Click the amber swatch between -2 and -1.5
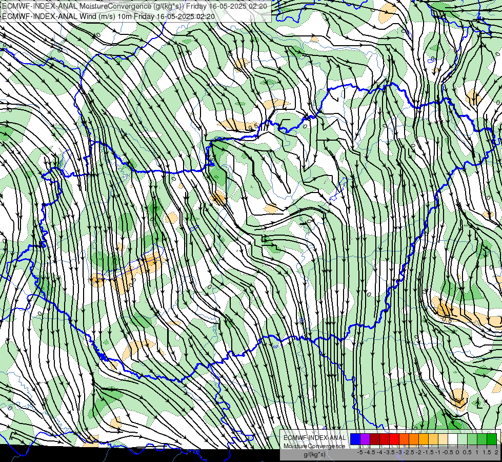Screen dimensions: 502x462 423,439
